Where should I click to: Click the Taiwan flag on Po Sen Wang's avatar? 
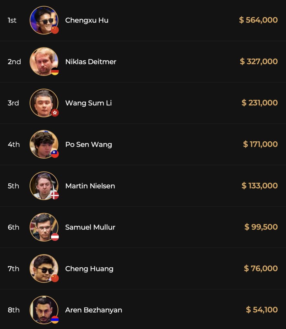(55, 154)
